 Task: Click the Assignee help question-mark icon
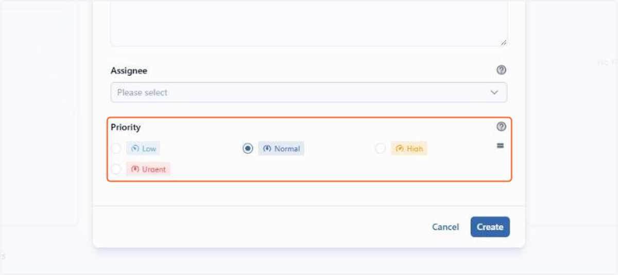[x=501, y=71]
